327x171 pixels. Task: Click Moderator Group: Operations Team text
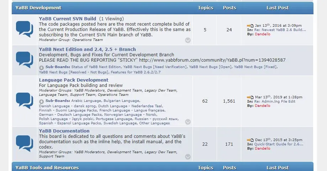[x=71, y=40]
